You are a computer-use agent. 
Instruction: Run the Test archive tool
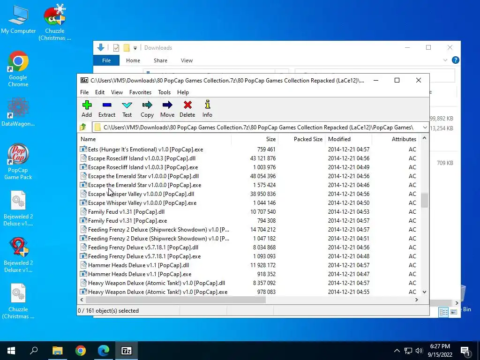pos(127,109)
